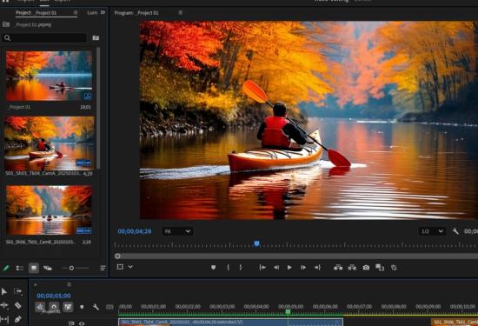This screenshot has height=326, width=478.
Task: Select the Project: _Project 01 tab
Action: pyautogui.click(x=36, y=13)
